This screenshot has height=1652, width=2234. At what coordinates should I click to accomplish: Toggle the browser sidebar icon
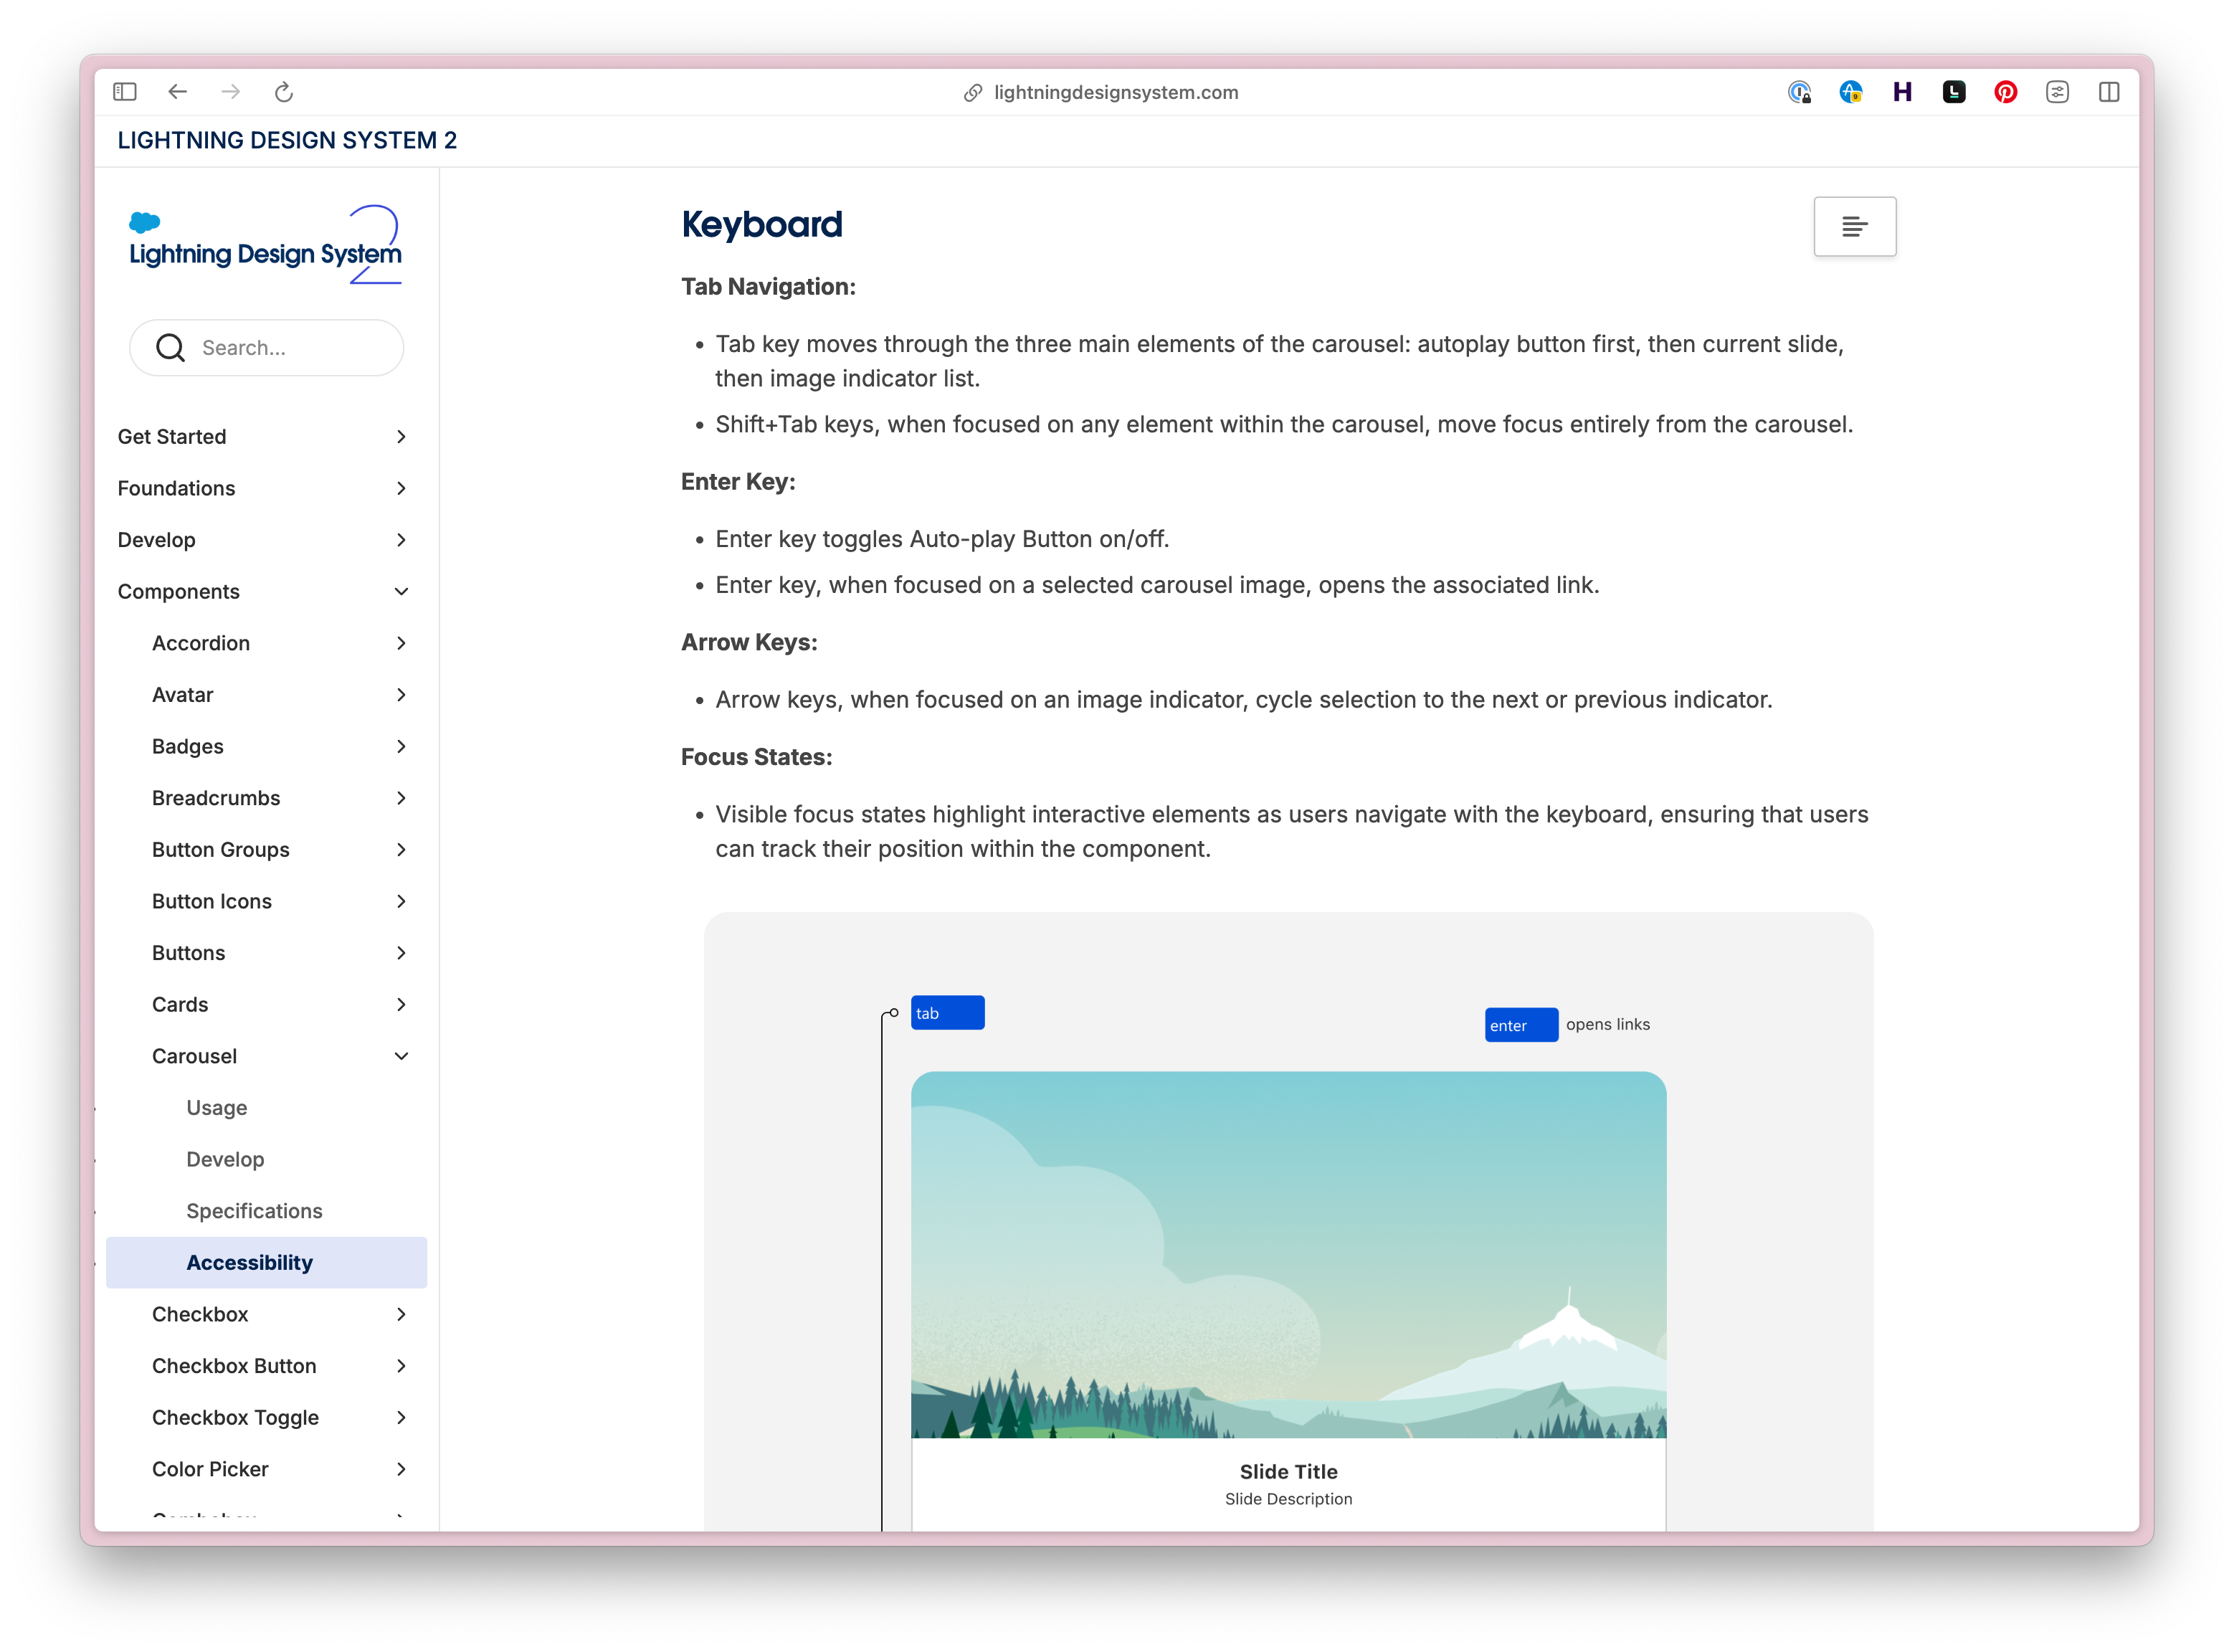tap(125, 92)
